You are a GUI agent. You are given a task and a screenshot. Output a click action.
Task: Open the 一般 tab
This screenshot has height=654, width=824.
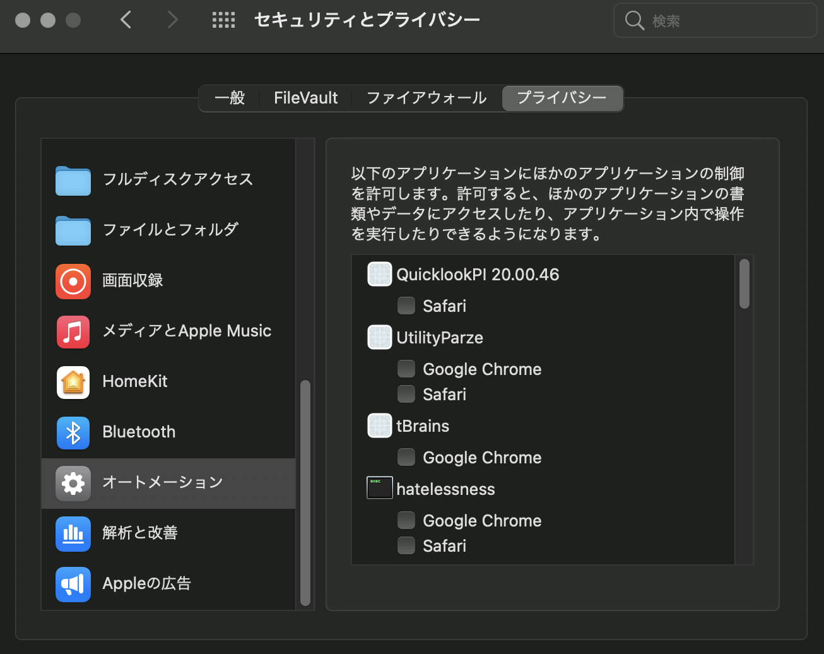click(x=230, y=98)
